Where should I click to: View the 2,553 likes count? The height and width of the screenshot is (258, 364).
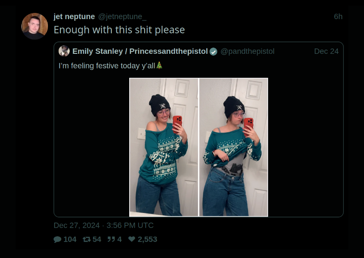click(147, 239)
